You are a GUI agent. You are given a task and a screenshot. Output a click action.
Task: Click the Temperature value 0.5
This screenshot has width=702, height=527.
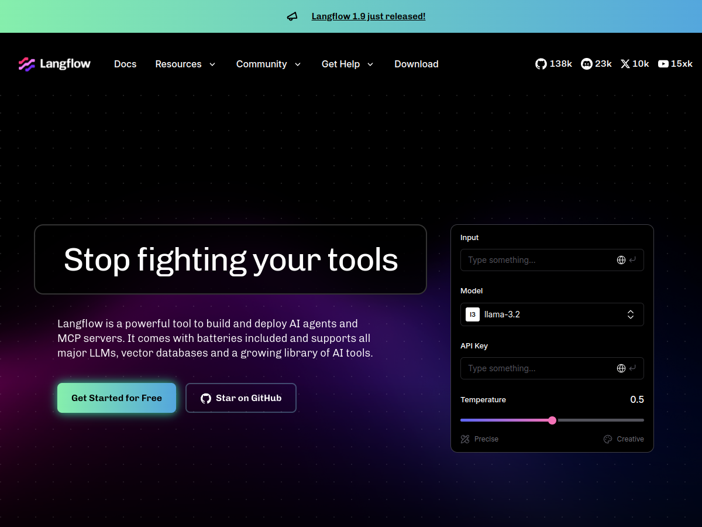point(637,399)
